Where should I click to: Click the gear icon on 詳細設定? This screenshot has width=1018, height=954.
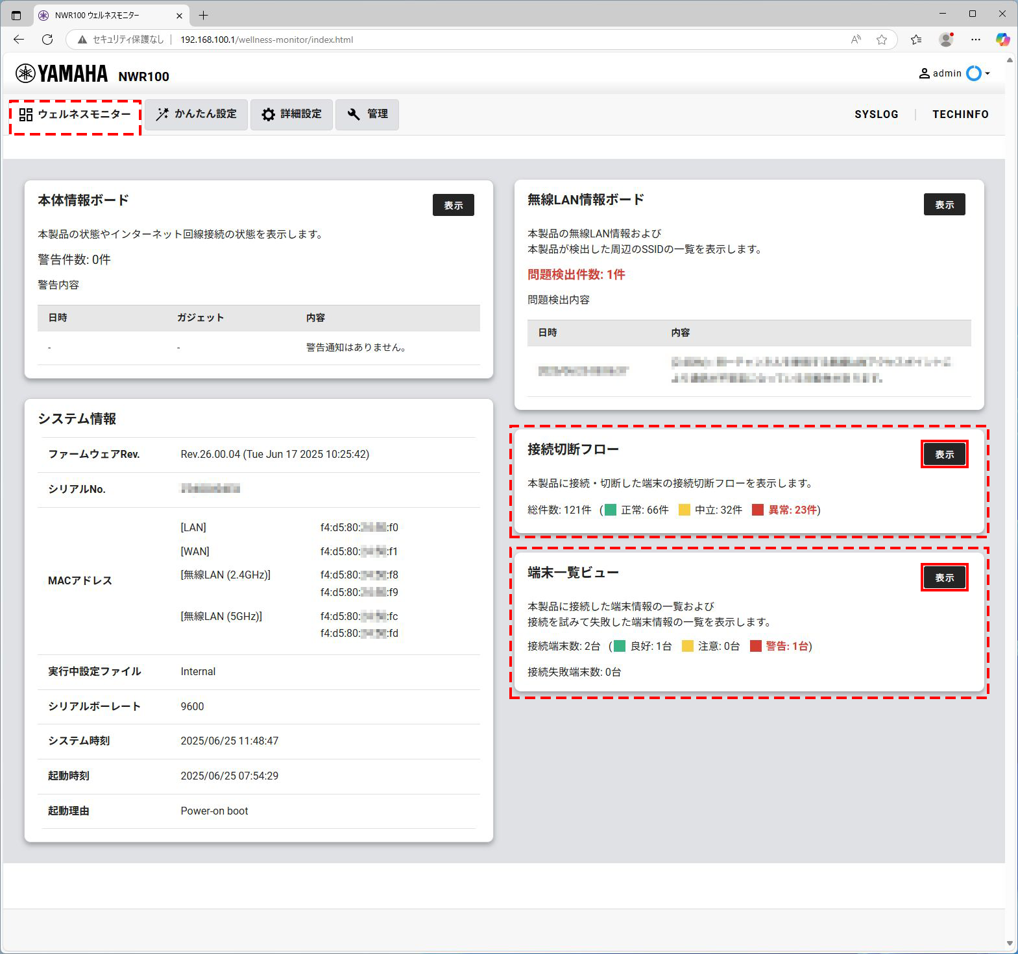(x=268, y=115)
